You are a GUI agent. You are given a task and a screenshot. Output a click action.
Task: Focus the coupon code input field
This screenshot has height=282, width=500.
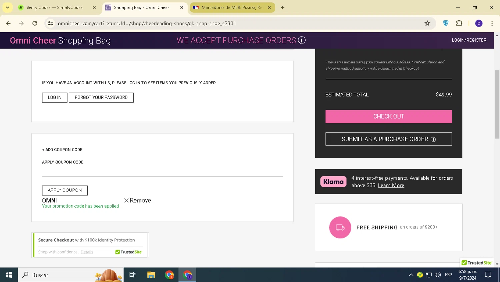pyautogui.click(x=162, y=171)
